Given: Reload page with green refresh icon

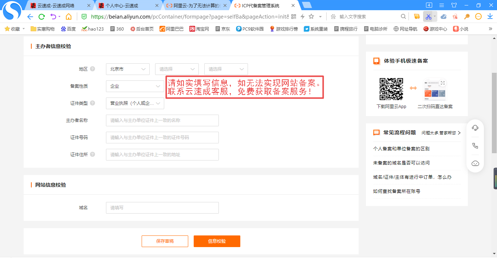Looking at the screenshot, I should (42, 17).
